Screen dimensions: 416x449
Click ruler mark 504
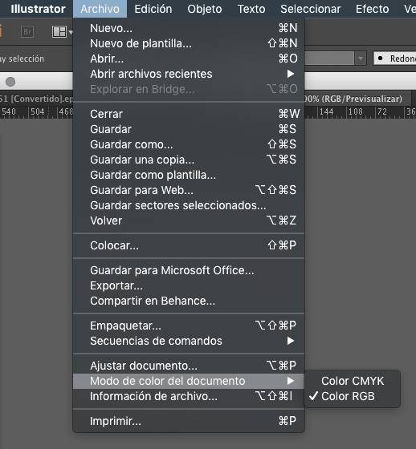tap(38, 111)
